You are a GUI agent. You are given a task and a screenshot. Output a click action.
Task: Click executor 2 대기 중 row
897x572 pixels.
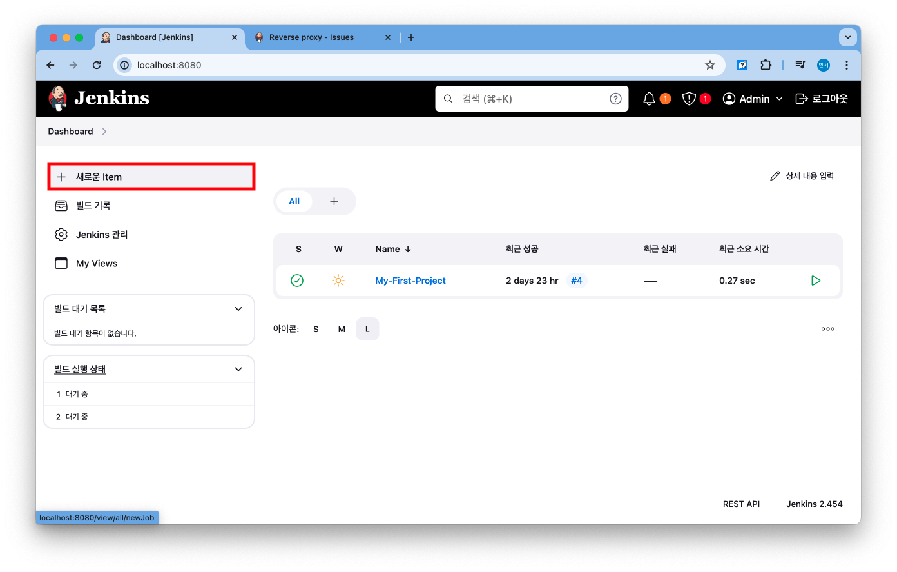click(x=149, y=417)
